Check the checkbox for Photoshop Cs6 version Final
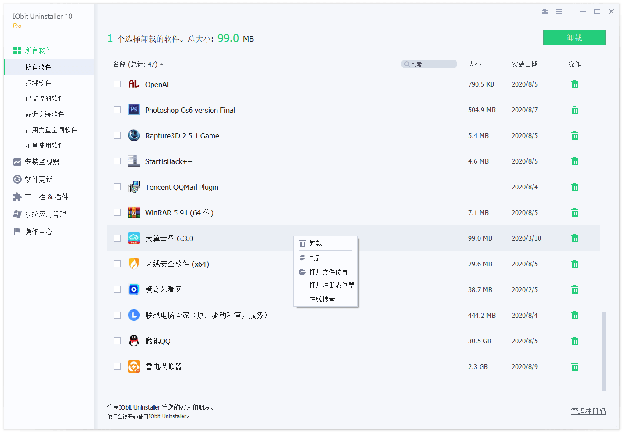Screen dimensions: 623x433 117,110
